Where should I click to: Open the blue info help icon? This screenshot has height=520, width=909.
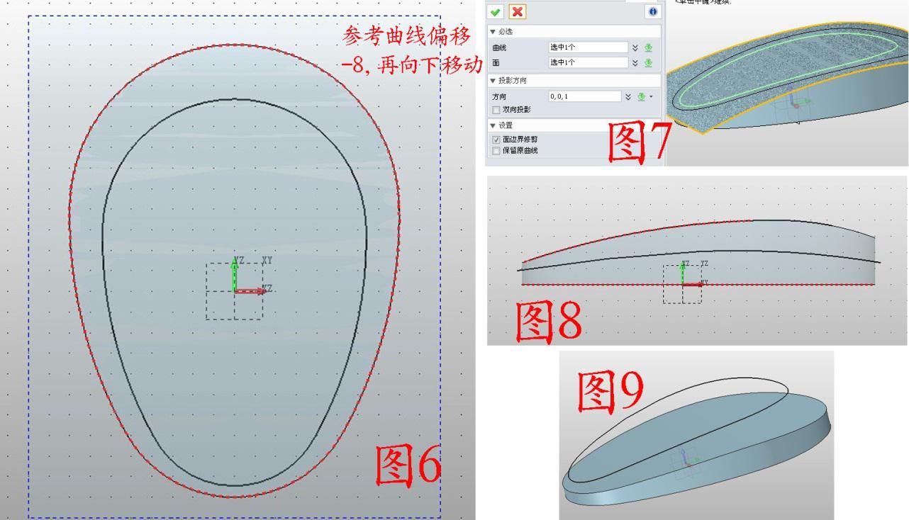point(652,12)
